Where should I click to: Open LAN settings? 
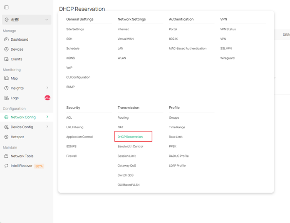click(x=120, y=48)
